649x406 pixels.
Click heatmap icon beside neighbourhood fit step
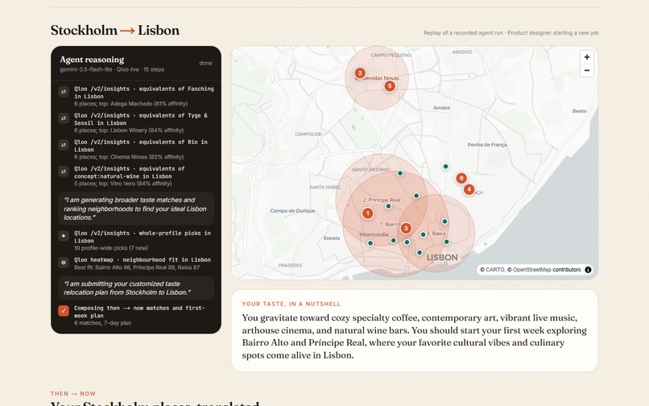pos(64,263)
